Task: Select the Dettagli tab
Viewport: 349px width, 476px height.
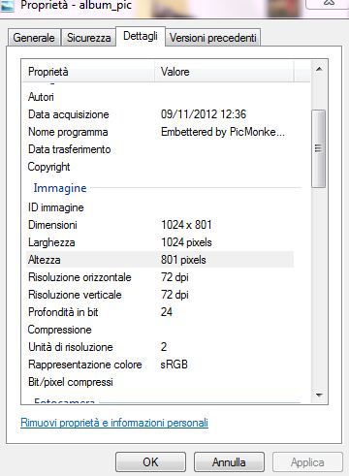Action: tap(141, 36)
